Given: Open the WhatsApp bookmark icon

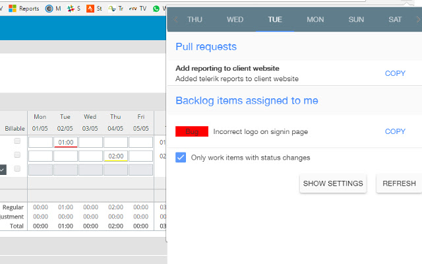Looking at the screenshot, I should point(156,9).
